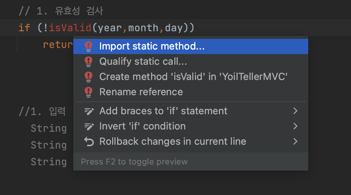Click the 'if' keyword in the editor
The height and width of the screenshot is (195, 351).
24,28
